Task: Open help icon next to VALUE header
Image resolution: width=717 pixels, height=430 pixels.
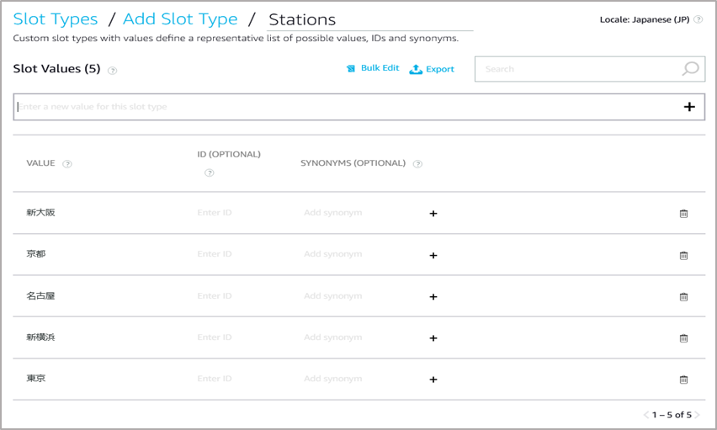Action: coord(67,164)
